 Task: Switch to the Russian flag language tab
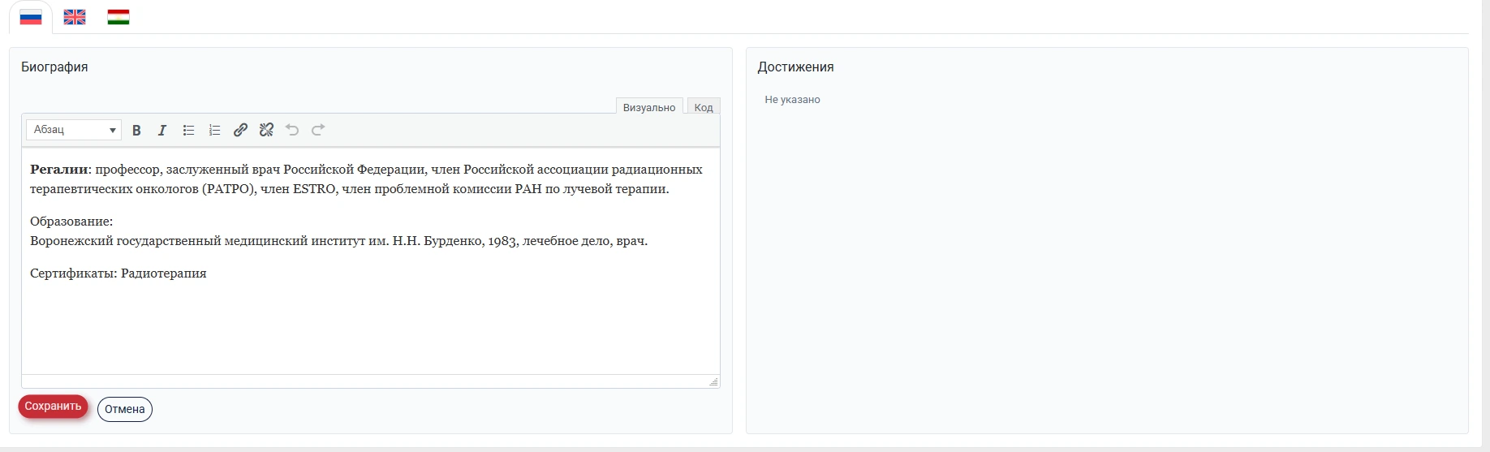pos(31,17)
